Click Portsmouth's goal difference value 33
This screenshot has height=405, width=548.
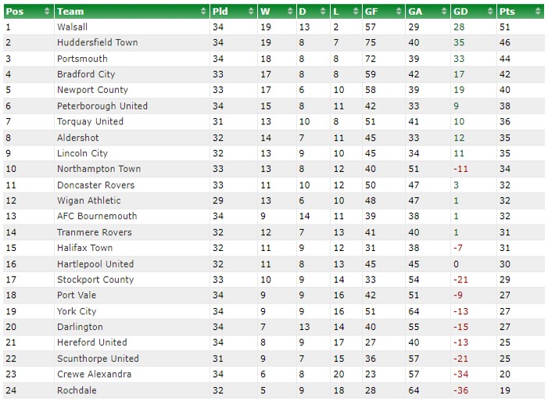click(459, 59)
